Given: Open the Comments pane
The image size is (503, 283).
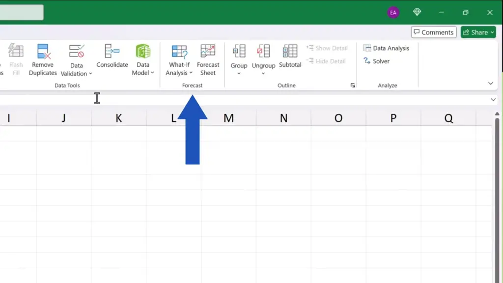Looking at the screenshot, I should click(434, 32).
